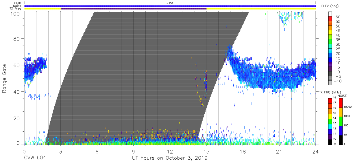Click the UT hours axis tick 21
This screenshot has width=355, height=164.
[279, 152]
